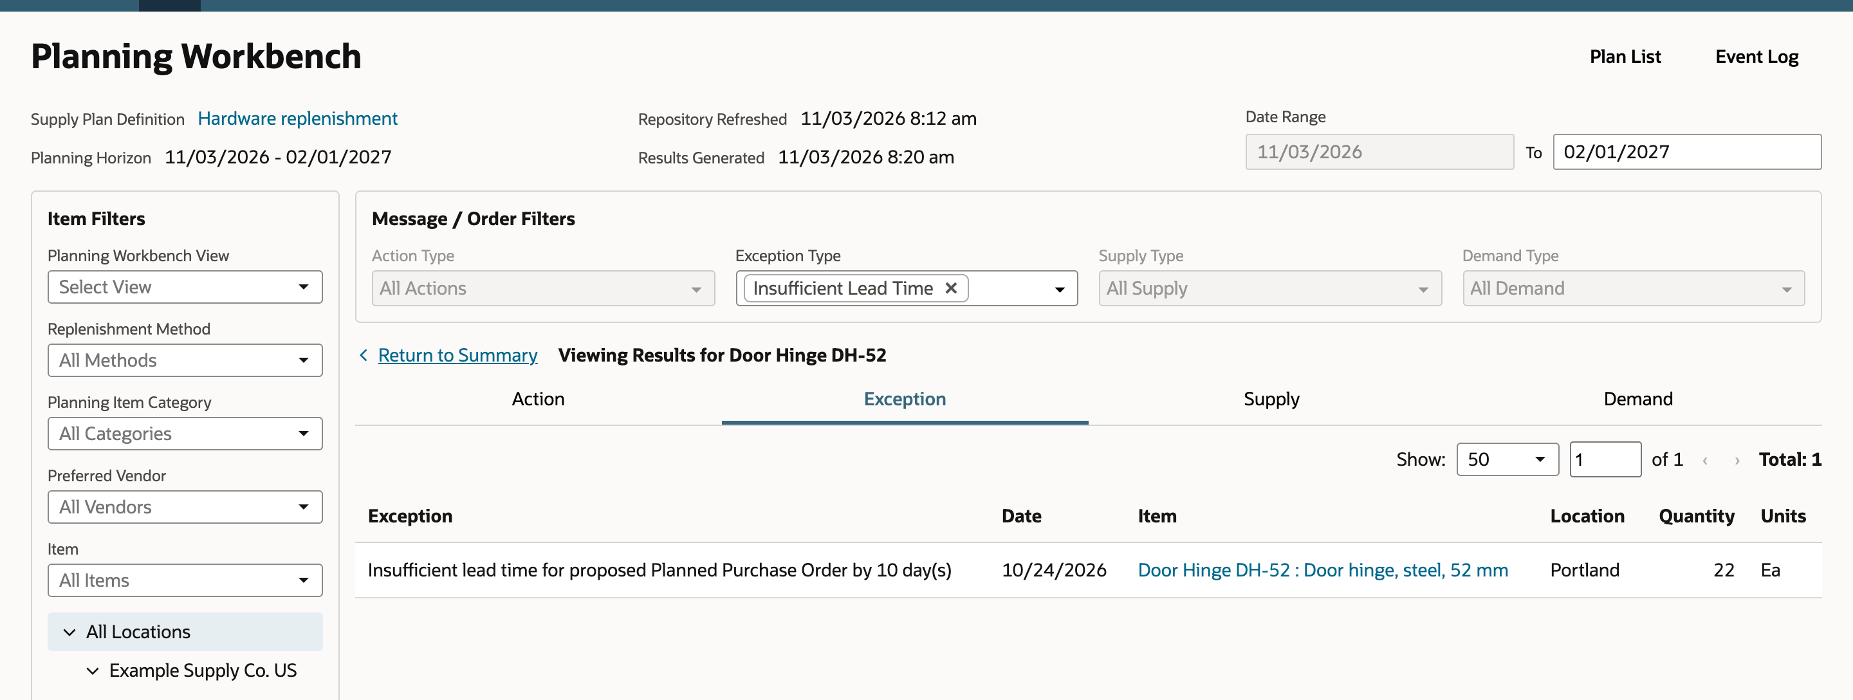Open the Door Hinge DH-52 item link
Image resolution: width=1853 pixels, height=700 pixels.
(x=1323, y=571)
